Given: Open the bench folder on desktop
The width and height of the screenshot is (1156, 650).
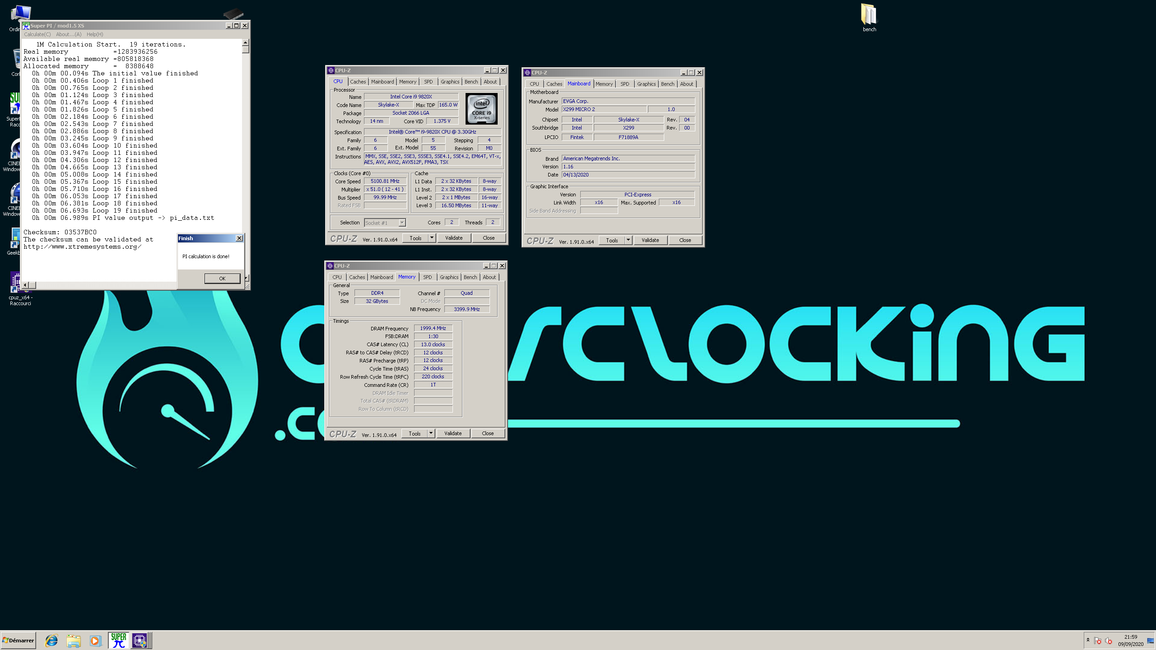Looking at the screenshot, I should [869, 18].
